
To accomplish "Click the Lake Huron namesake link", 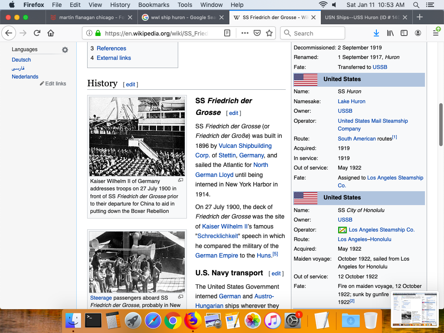I will click(x=351, y=101).
